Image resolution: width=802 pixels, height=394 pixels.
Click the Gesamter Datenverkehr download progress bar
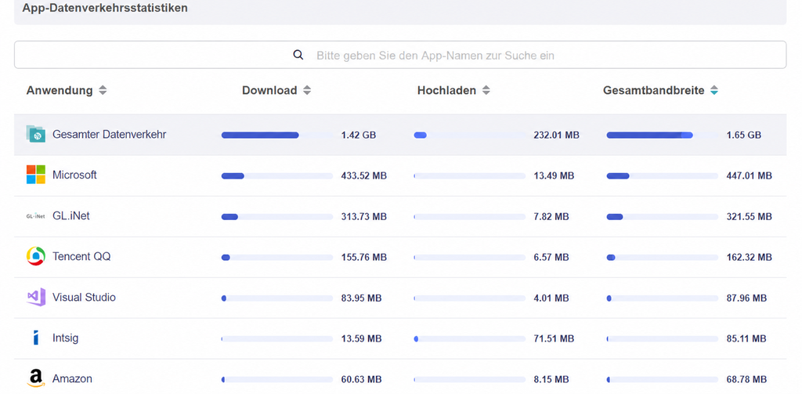pyautogui.click(x=277, y=135)
